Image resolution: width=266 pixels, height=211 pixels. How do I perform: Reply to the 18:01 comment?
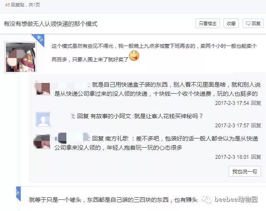(x=256, y=157)
